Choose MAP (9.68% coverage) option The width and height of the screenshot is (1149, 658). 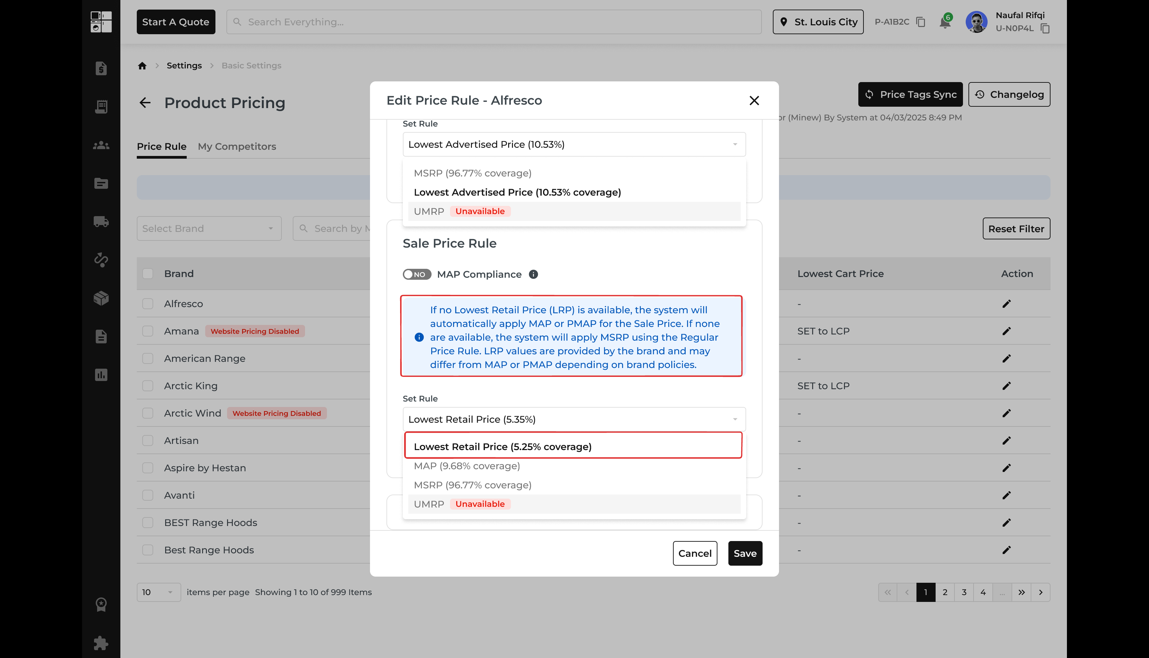[x=574, y=466]
